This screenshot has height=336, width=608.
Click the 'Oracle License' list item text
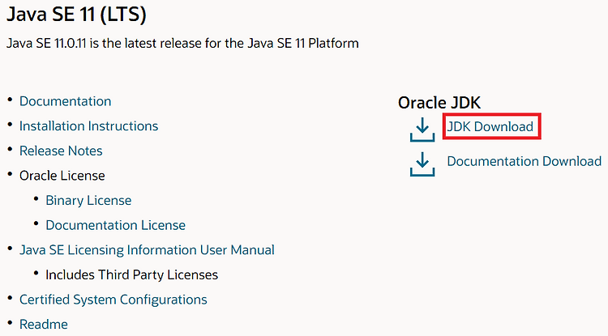coord(62,176)
